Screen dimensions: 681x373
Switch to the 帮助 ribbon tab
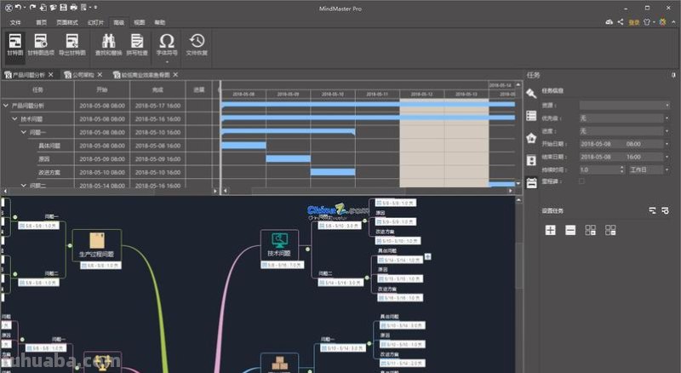point(160,22)
